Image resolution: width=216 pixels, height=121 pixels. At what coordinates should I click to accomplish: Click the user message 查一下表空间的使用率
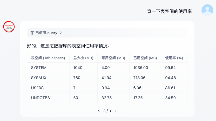(x=169, y=11)
